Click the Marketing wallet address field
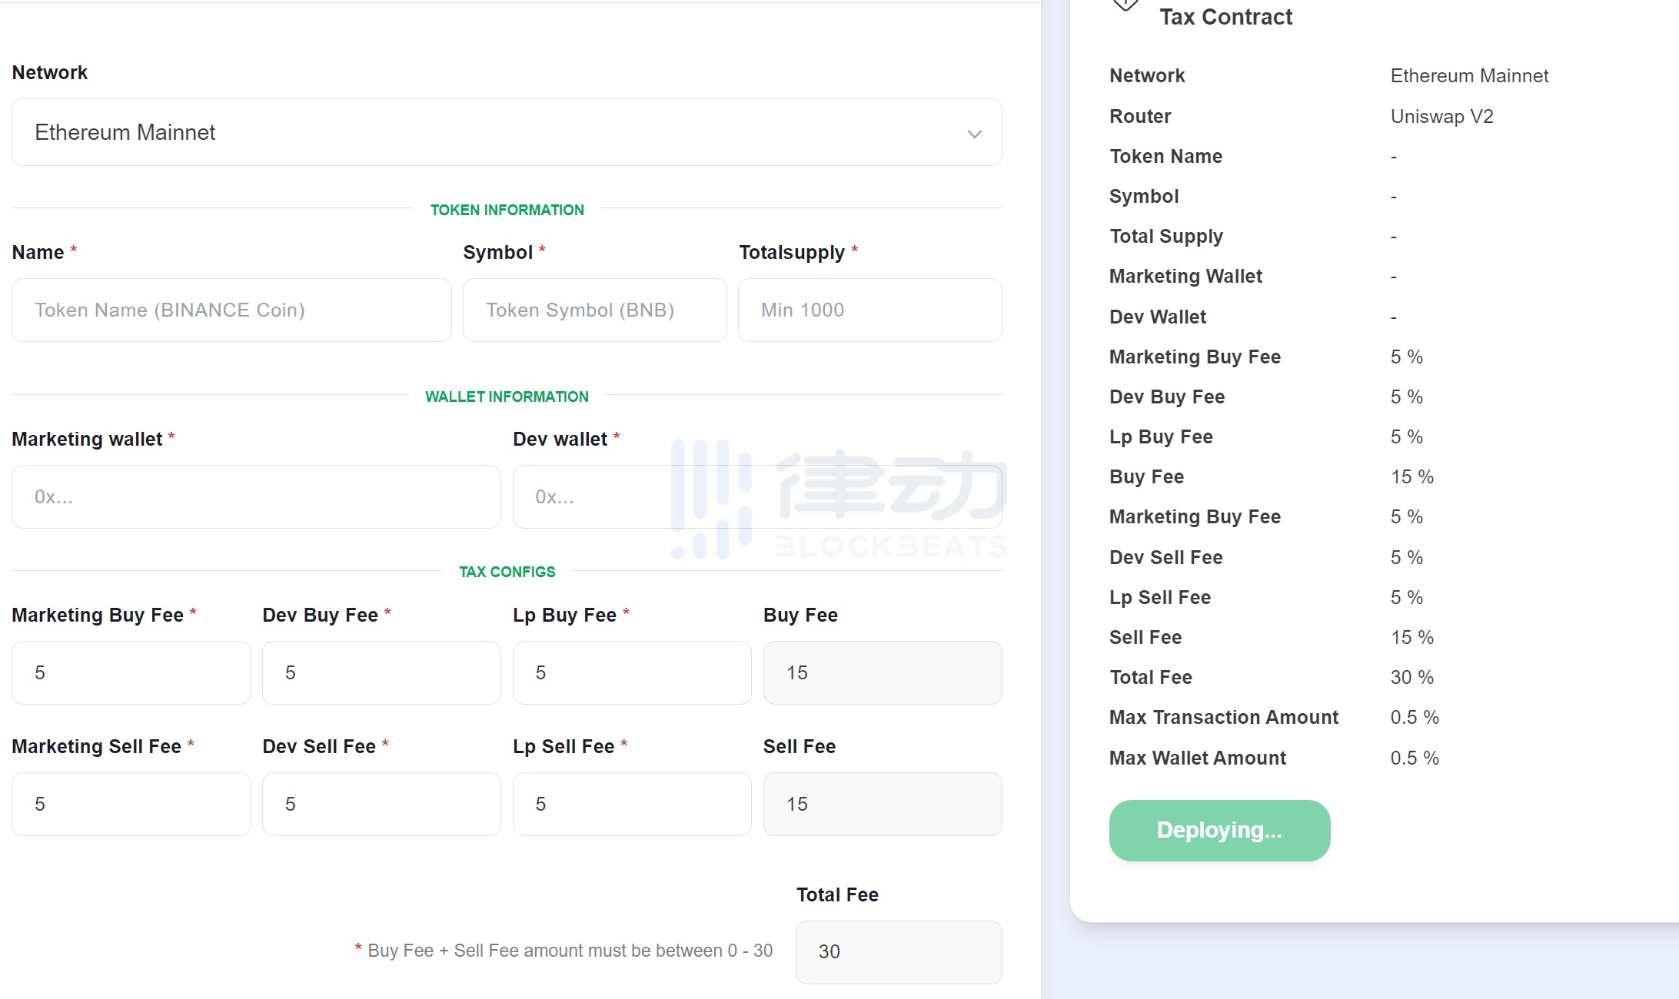 click(x=256, y=497)
